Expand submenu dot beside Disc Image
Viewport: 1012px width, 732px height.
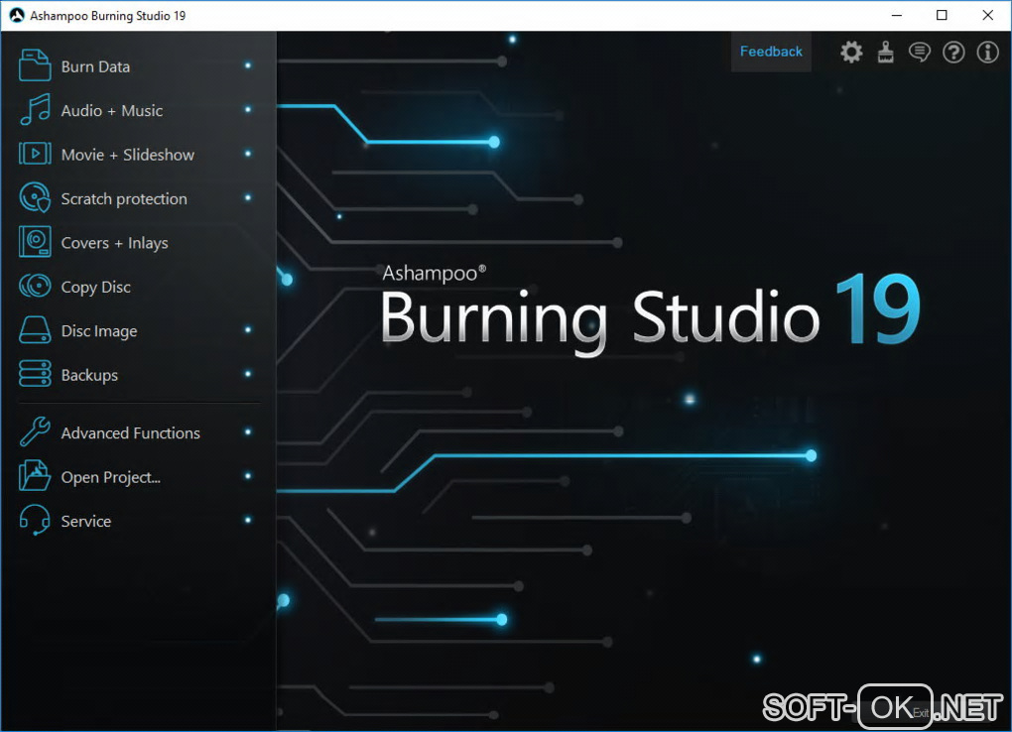pyautogui.click(x=248, y=329)
